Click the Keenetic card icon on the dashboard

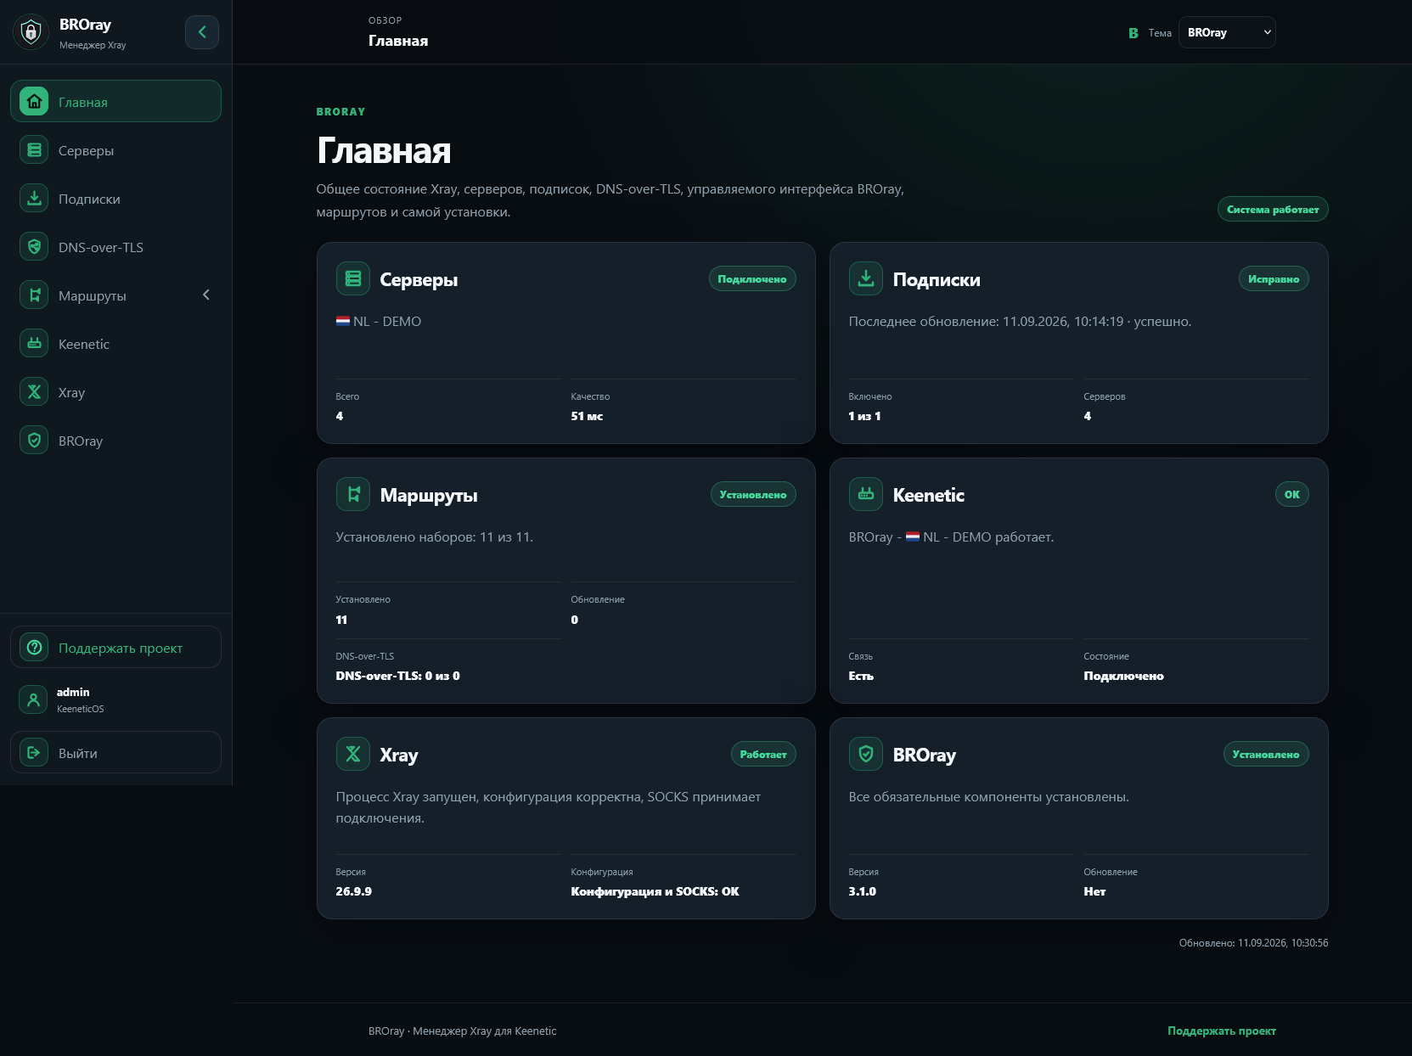(866, 494)
